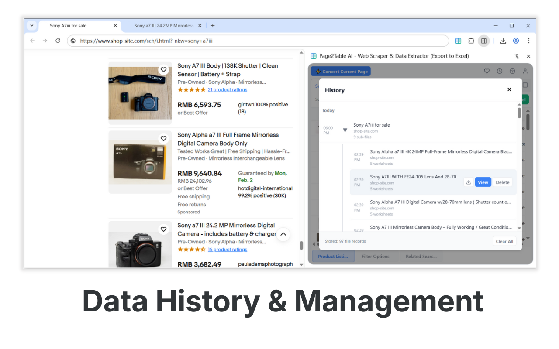Open the Sony a7 III 24.2 MP camera thumbnail
The width and height of the screenshot is (559, 349).
pos(140,245)
